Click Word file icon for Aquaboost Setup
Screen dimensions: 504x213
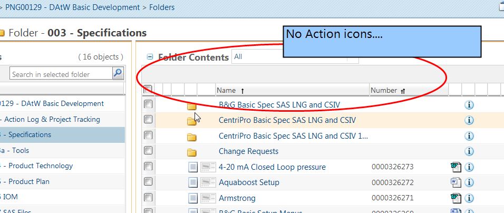456,182
